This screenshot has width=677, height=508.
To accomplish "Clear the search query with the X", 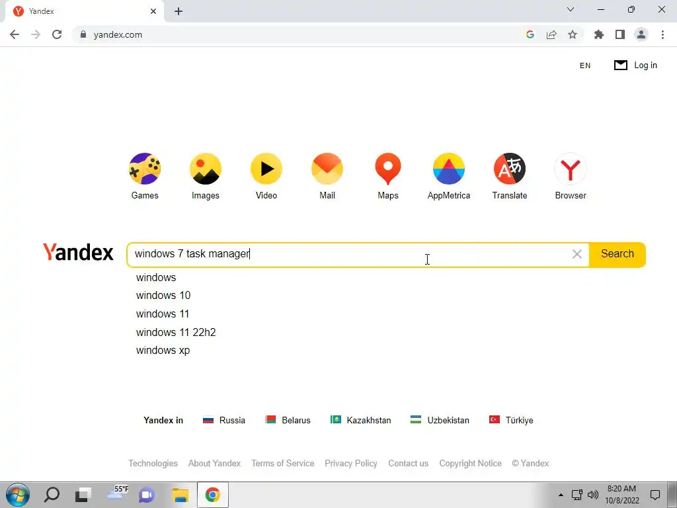I will point(577,254).
